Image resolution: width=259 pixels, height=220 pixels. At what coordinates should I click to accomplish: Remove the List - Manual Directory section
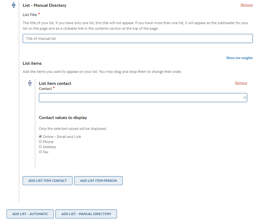[x=246, y=5]
